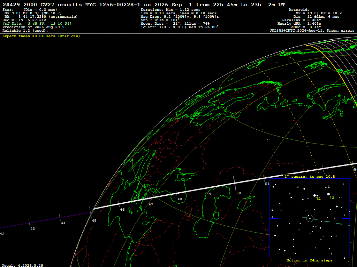Click minute marker 43 on the dotted path
The height and width of the screenshot is (267, 357).
[x=32, y=229]
